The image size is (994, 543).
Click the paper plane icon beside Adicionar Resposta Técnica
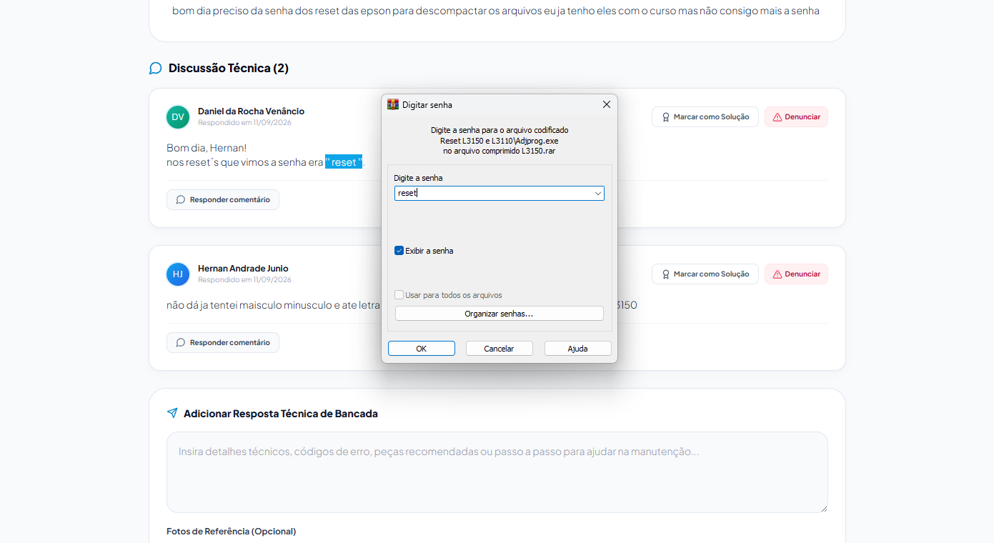coord(172,413)
